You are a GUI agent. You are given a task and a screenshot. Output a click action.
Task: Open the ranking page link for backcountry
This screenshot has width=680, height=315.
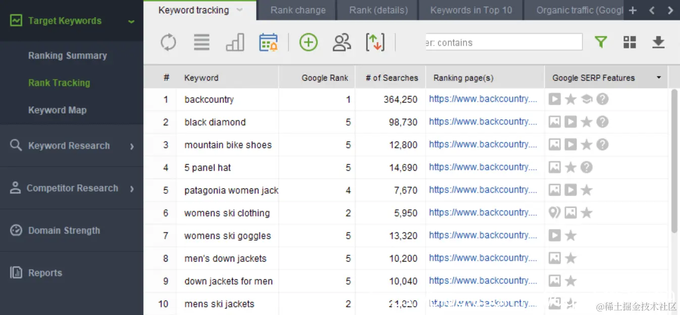483,99
